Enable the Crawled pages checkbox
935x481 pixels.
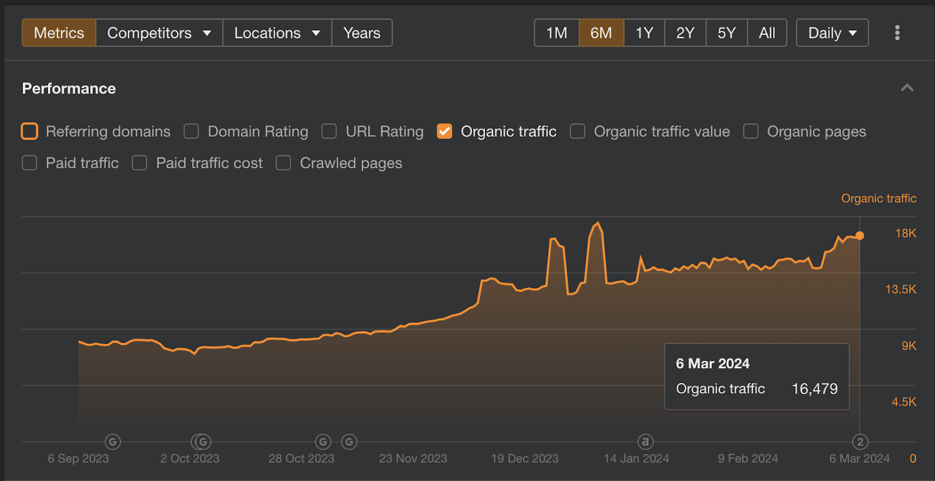[283, 163]
